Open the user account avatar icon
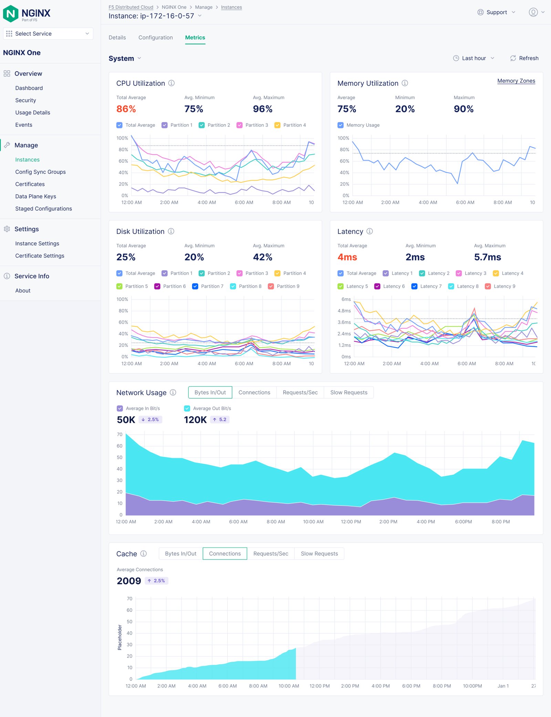The height and width of the screenshot is (717, 551). [x=533, y=12]
